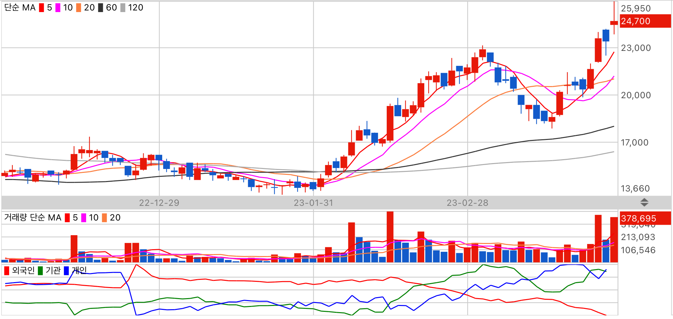Click the green 기관 legend swatch

(40, 270)
